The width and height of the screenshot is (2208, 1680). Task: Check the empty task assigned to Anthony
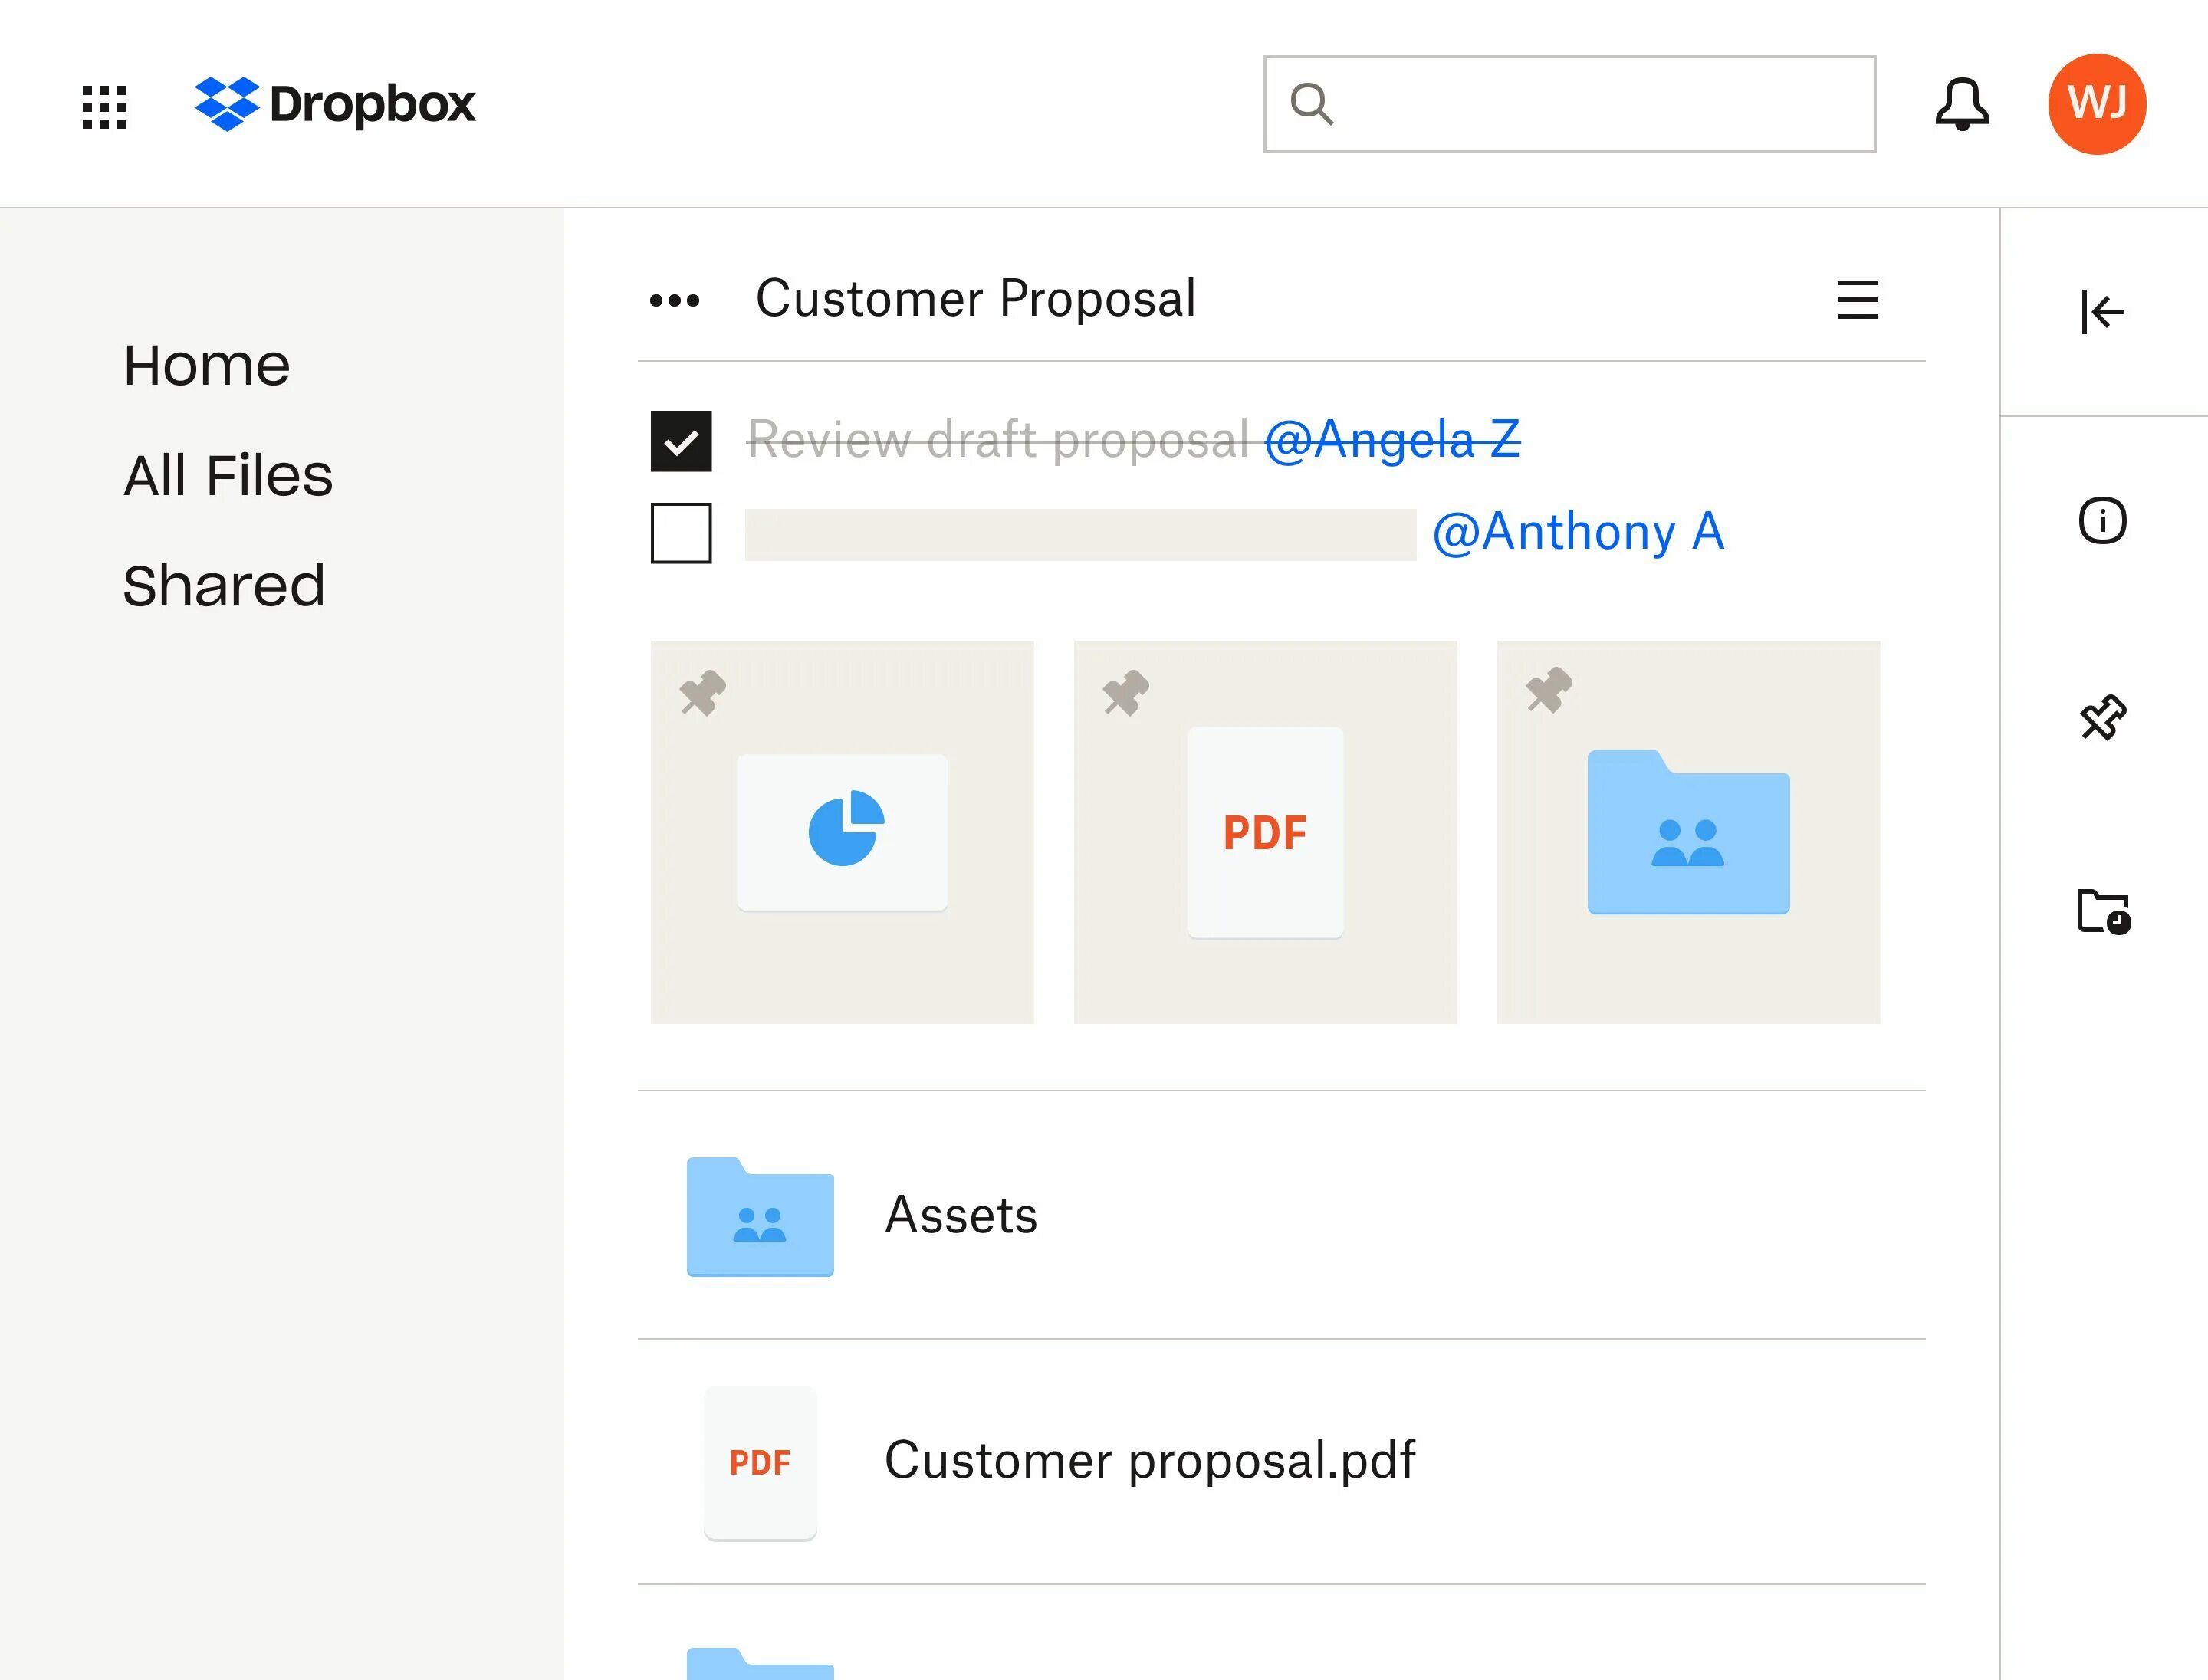[682, 533]
